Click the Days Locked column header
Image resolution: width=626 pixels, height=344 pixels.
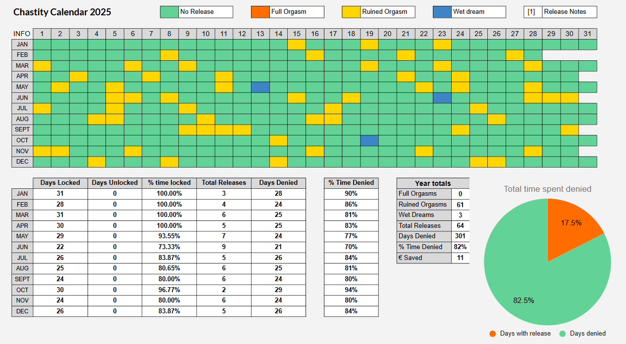(x=60, y=183)
